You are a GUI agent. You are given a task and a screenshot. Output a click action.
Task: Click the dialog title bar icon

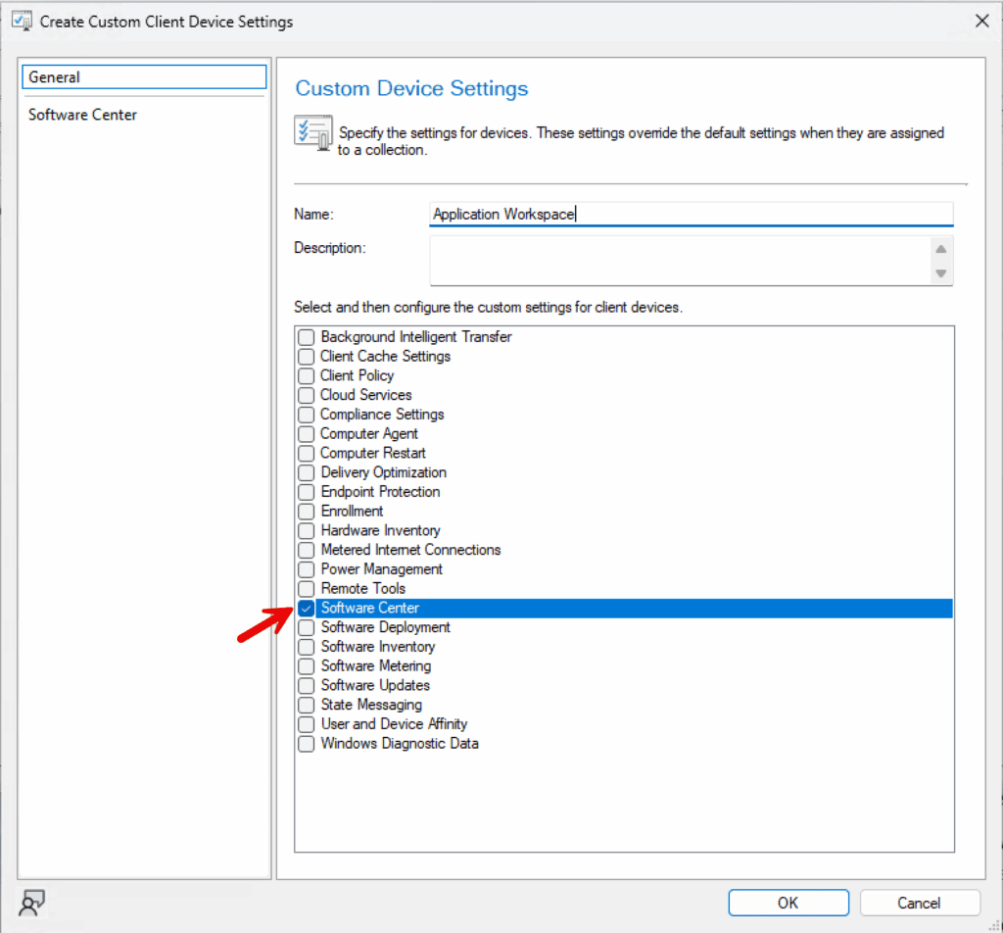[x=21, y=21]
